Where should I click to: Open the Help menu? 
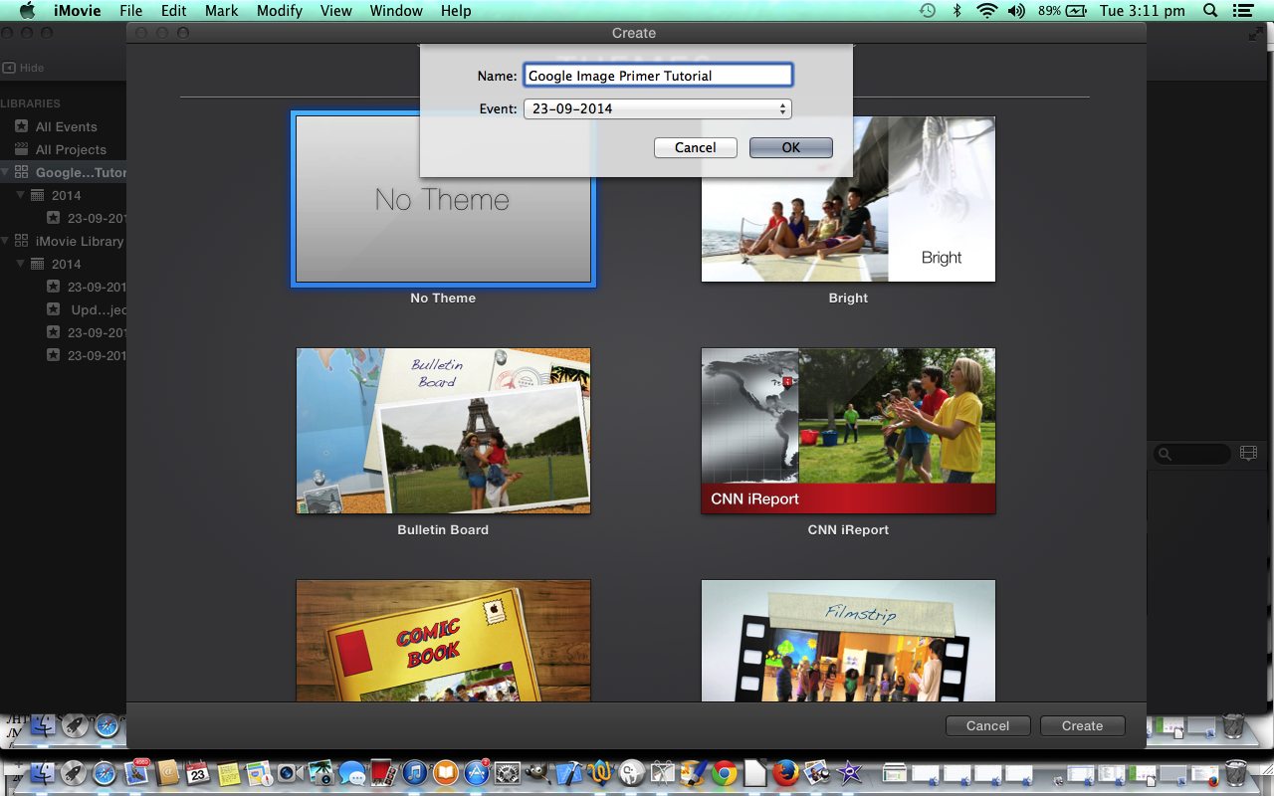point(456,11)
